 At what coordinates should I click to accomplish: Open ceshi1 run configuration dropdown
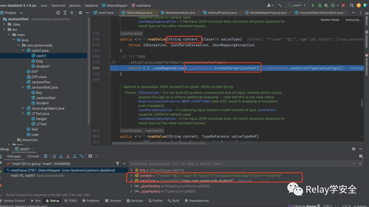point(297,5)
